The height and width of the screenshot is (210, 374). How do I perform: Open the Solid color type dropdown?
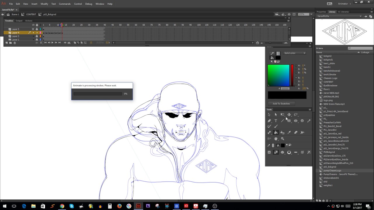295,53
